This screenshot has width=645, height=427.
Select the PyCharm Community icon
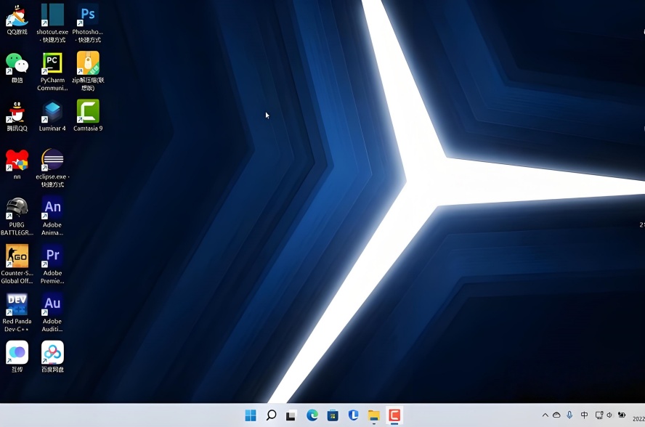click(x=52, y=64)
